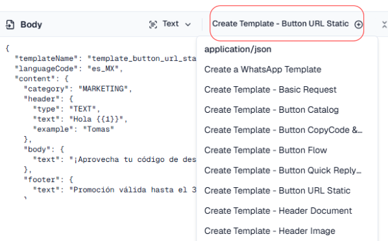
Task: Click the circled plus icon beside example name
Action: point(358,25)
